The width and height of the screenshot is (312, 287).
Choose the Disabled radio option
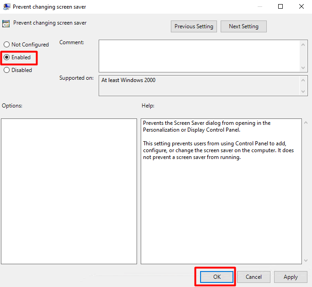pyautogui.click(x=6, y=70)
